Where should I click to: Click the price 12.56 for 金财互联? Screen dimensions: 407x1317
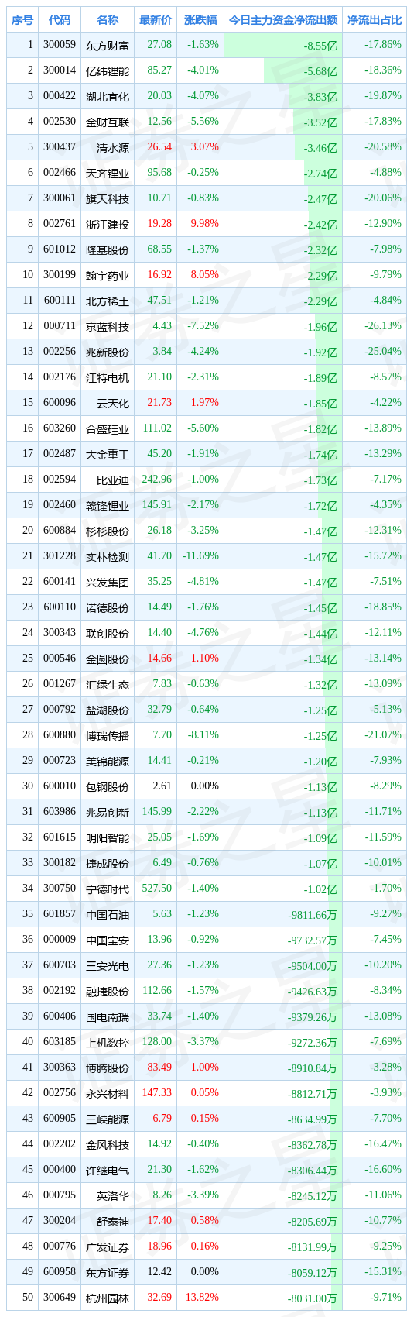click(159, 122)
